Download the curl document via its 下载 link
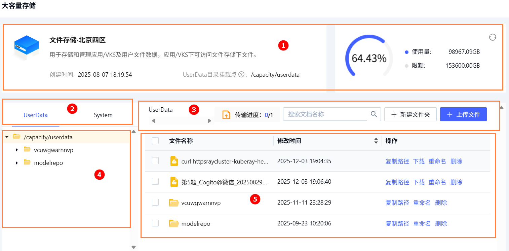This screenshot has width=509, height=251. (x=418, y=161)
